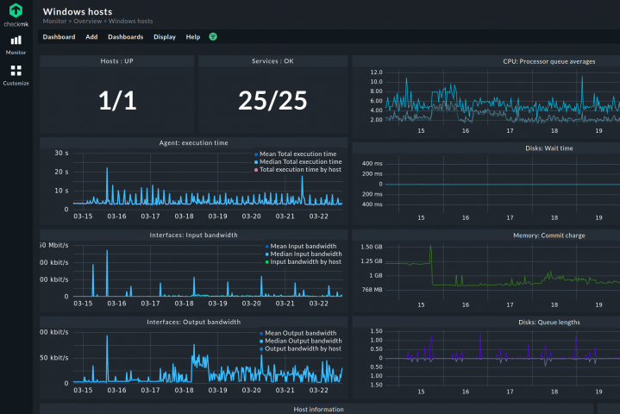Toggle Output bandwidth by host legend entry
This screenshot has width=620, height=414.
pyautogui.click(x=305, y=349)
